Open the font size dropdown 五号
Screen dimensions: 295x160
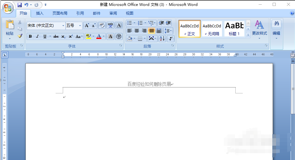point(80,26)
